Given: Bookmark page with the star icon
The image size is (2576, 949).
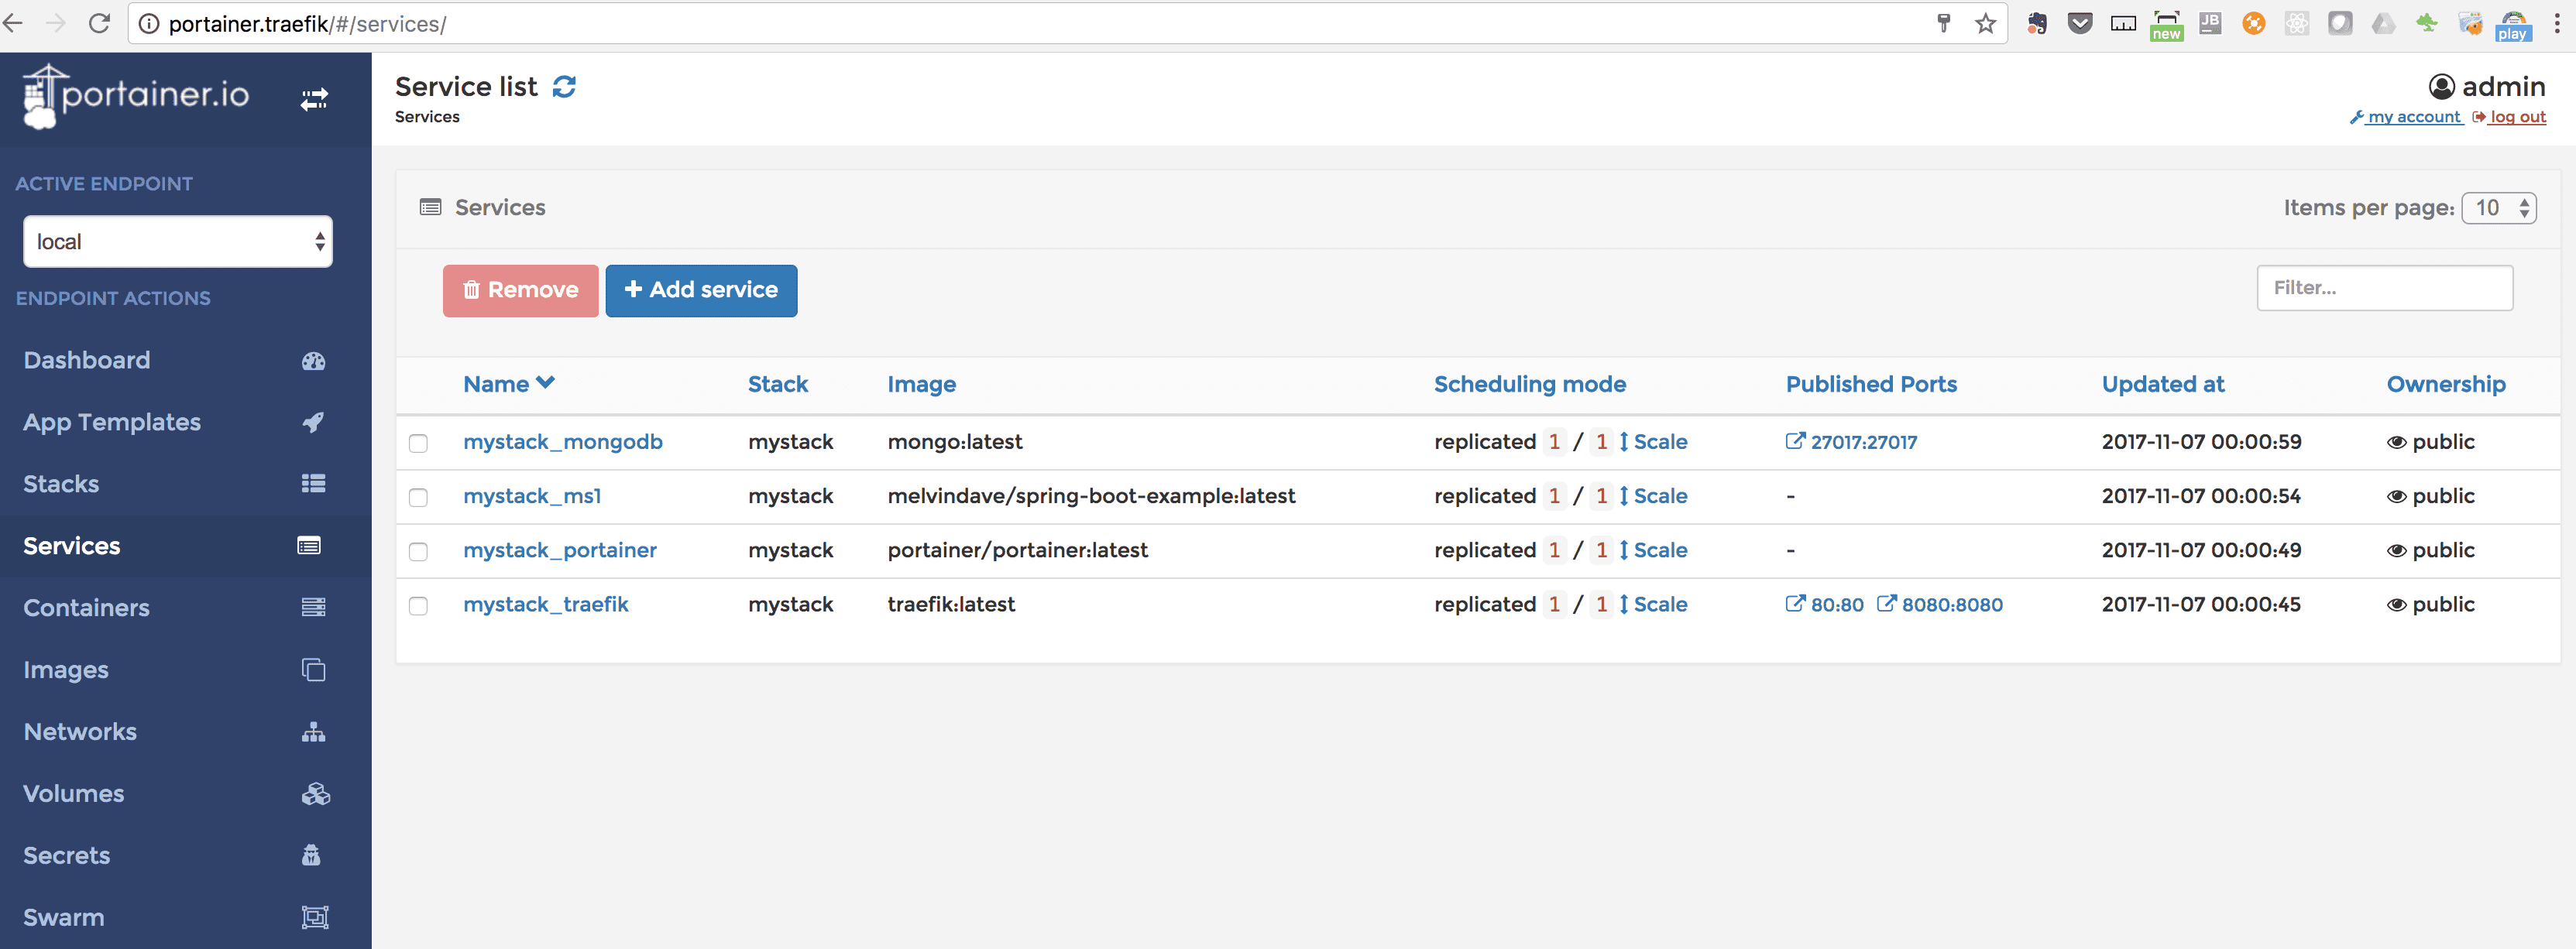Looking at the screenshot, I should (x=1985, y=23).
